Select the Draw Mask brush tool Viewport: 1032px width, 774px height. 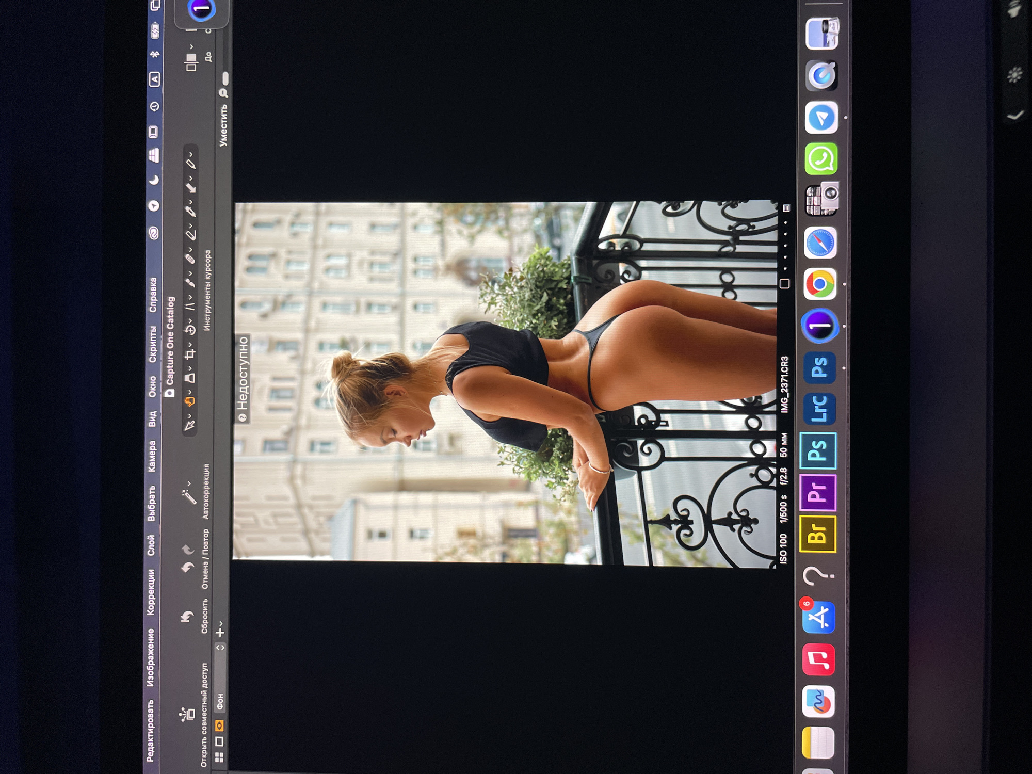190,282
